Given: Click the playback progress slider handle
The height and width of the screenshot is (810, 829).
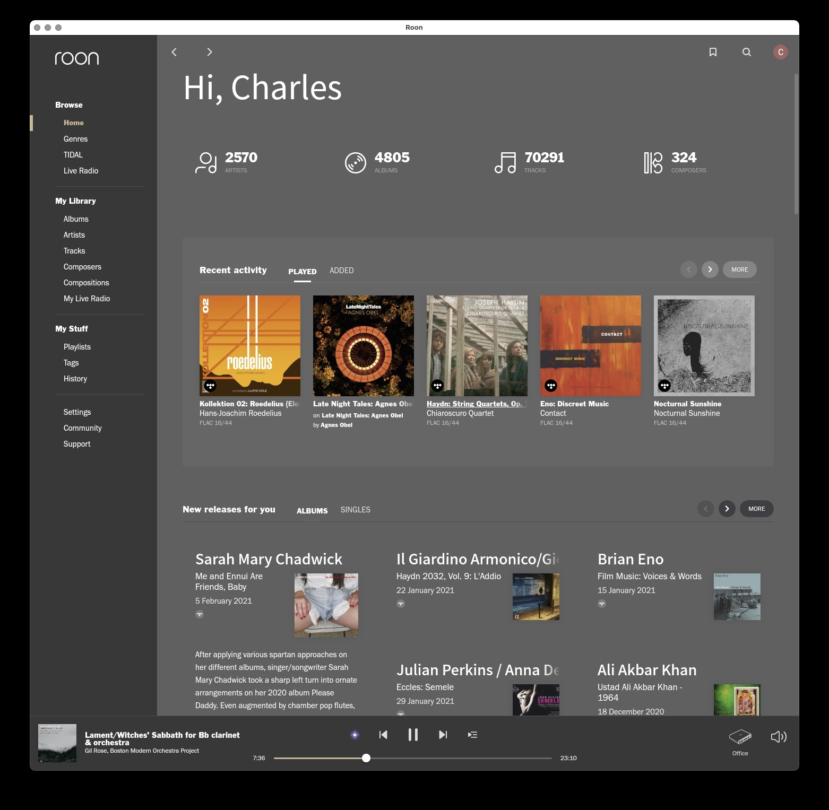Looking at the screenshot, I should pyautogui.click(x=366, y=758).
